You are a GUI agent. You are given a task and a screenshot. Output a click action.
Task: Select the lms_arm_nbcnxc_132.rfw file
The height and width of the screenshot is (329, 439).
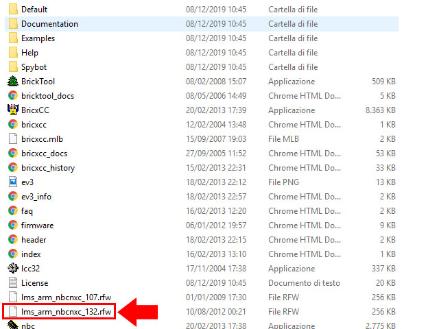pos(66,312)
